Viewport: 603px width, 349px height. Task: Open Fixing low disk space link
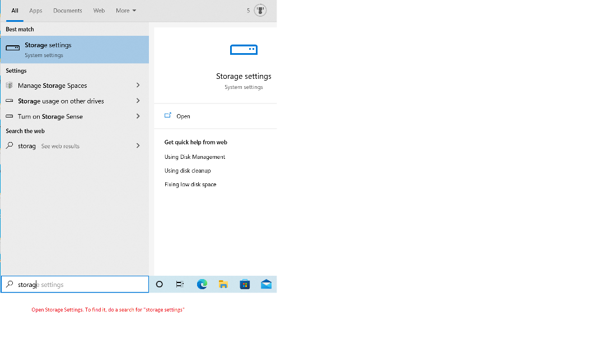pos(190,185)
